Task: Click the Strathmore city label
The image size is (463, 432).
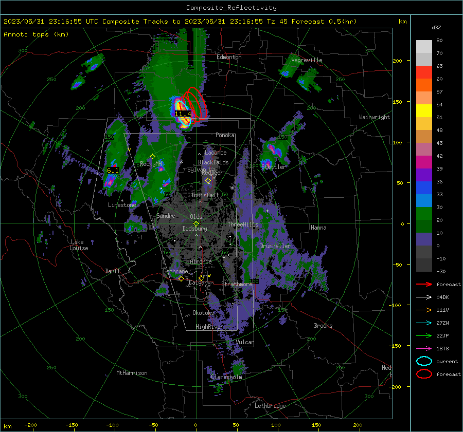Action: tap(237, 284)
